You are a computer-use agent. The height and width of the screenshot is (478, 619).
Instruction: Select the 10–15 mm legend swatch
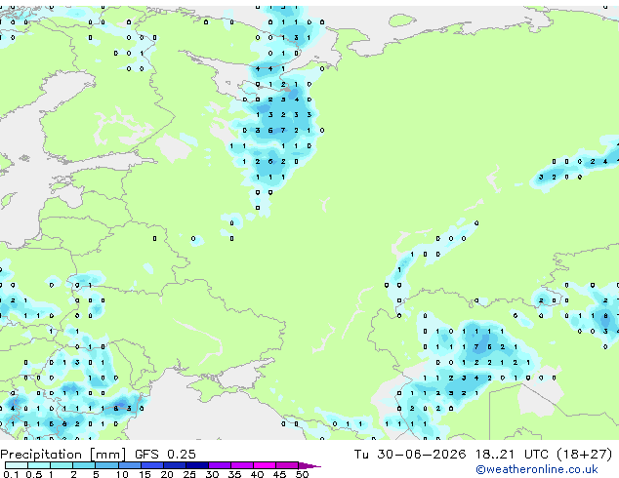coord(129,465)
